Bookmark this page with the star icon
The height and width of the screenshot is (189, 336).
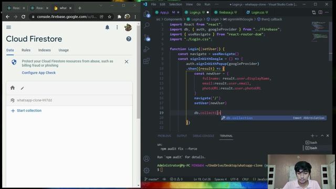click(x=110, y=17)
